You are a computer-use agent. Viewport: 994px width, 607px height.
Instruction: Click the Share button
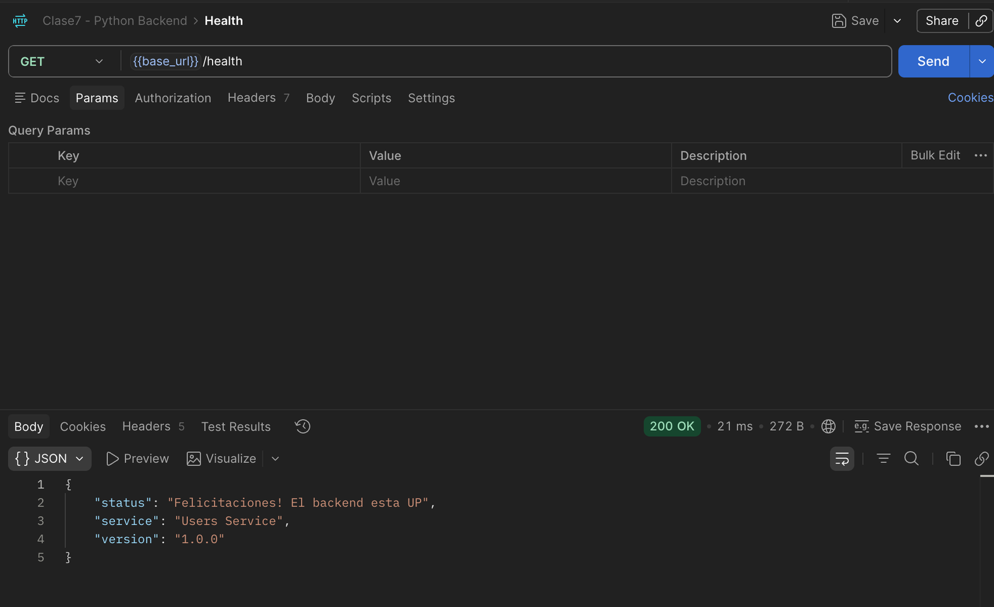pyautogui.click(x=942, y=20)
